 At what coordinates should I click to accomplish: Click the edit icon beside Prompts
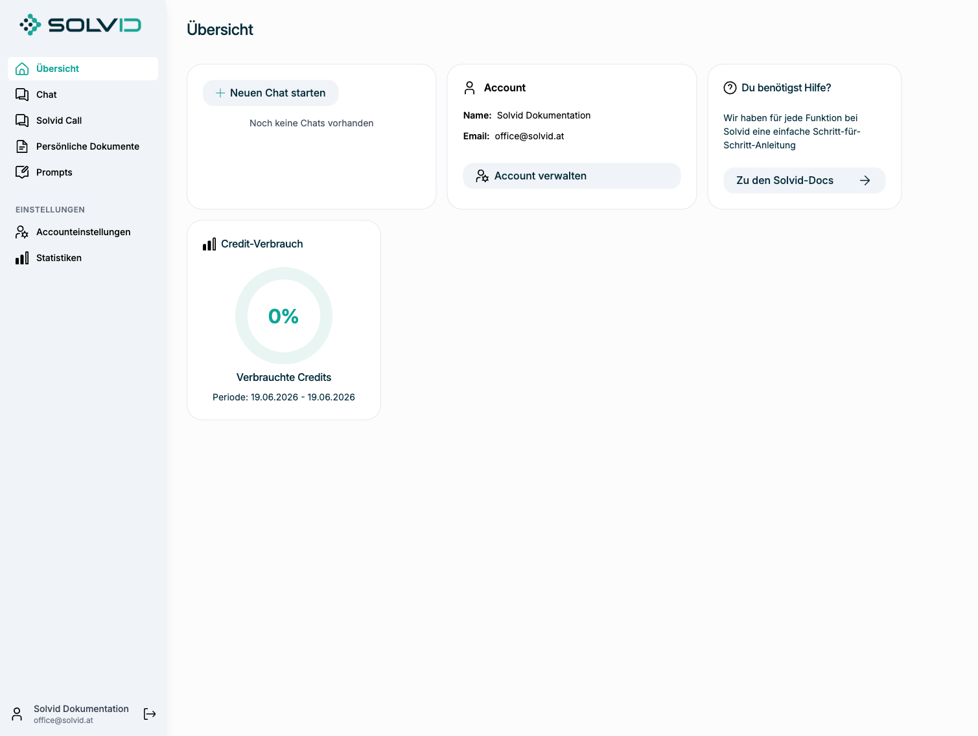pos(22,172)
